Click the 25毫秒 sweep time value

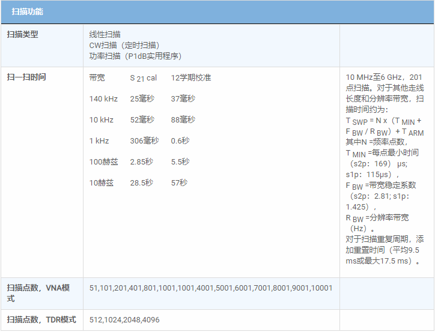pos(142,99)
